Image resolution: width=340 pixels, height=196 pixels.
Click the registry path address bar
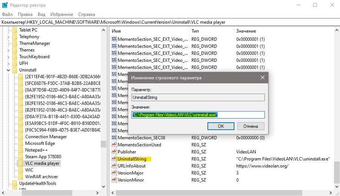[170, 22]
